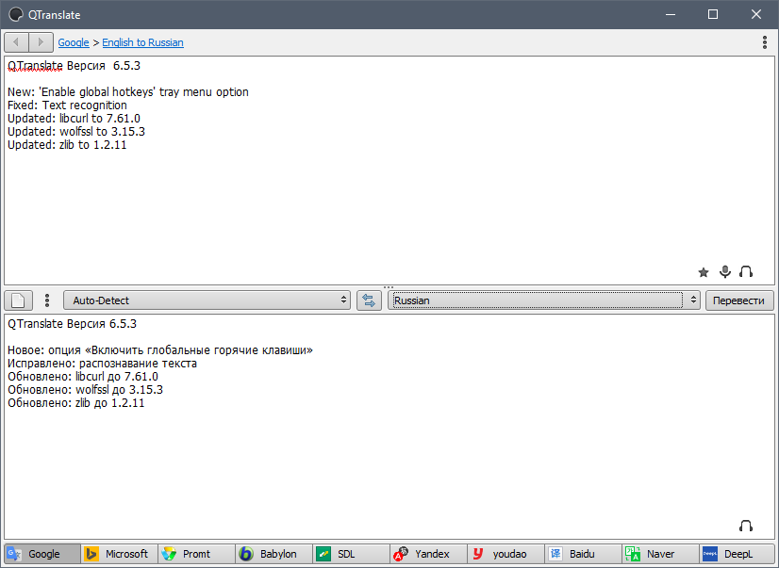Switch to Microsoft translation service
This screenshot has width=779, height=568.
click(x=120, y=554)
